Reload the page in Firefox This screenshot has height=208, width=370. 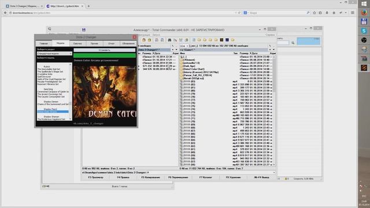[x=239, y=13]
